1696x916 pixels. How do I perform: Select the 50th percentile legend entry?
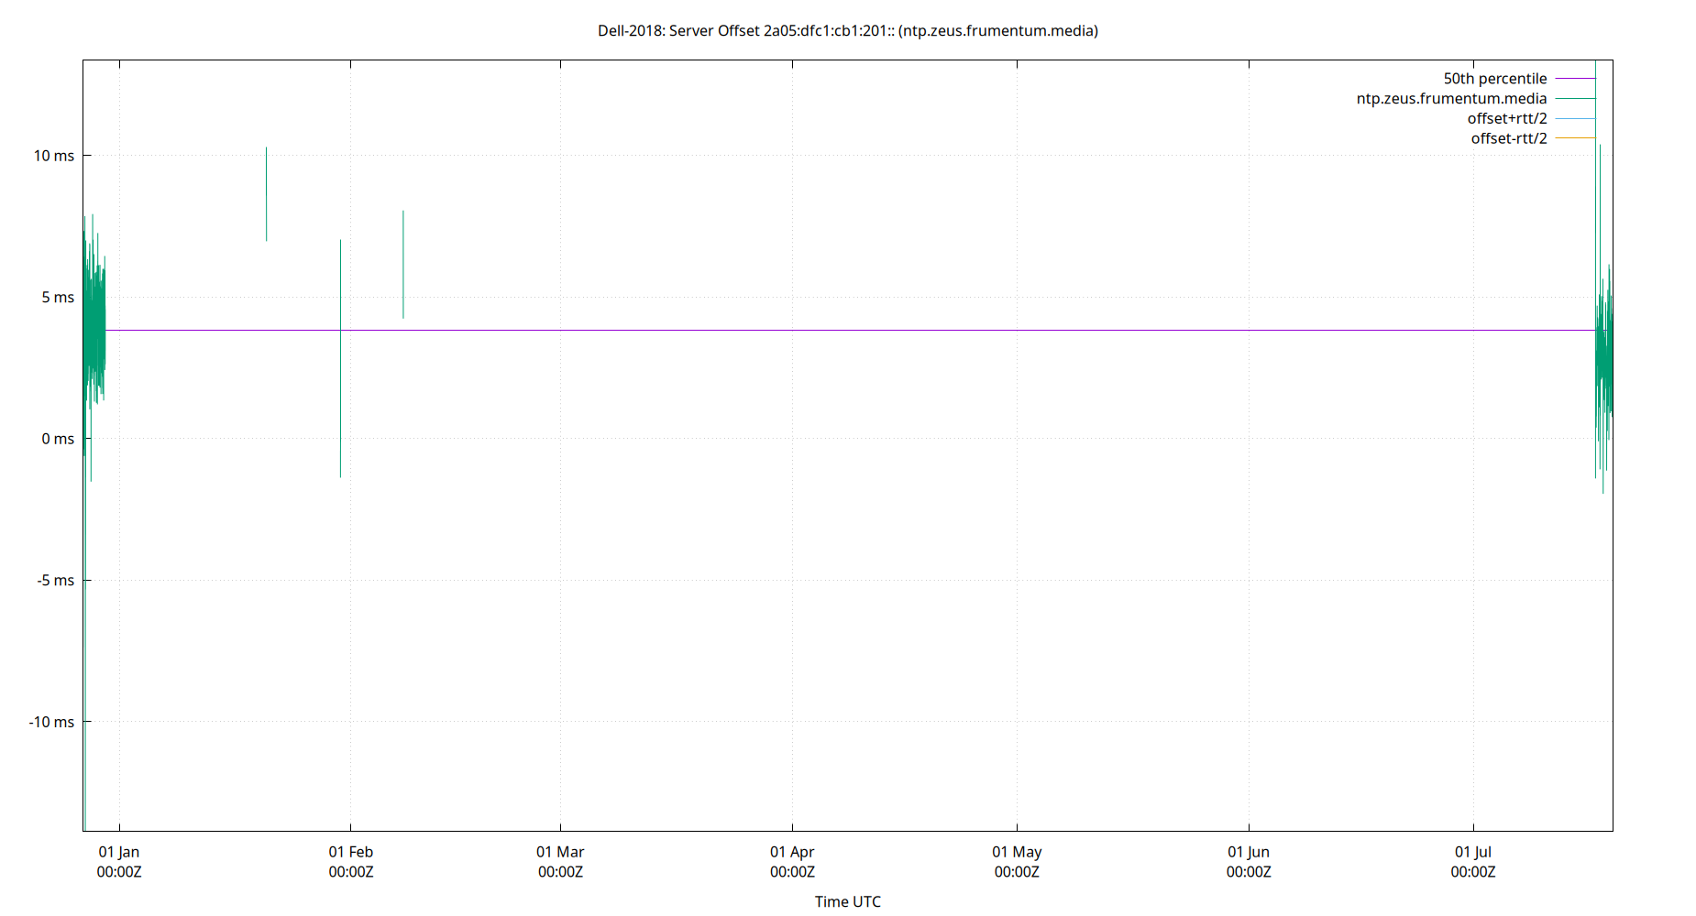(1496, 78)
